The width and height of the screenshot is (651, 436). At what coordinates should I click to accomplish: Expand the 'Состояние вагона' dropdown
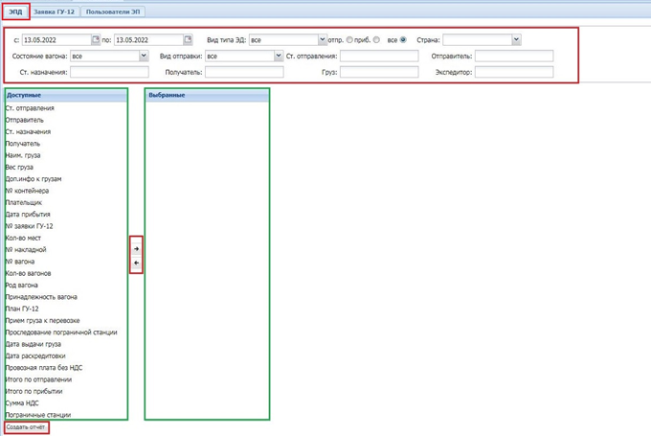point(144,57)
